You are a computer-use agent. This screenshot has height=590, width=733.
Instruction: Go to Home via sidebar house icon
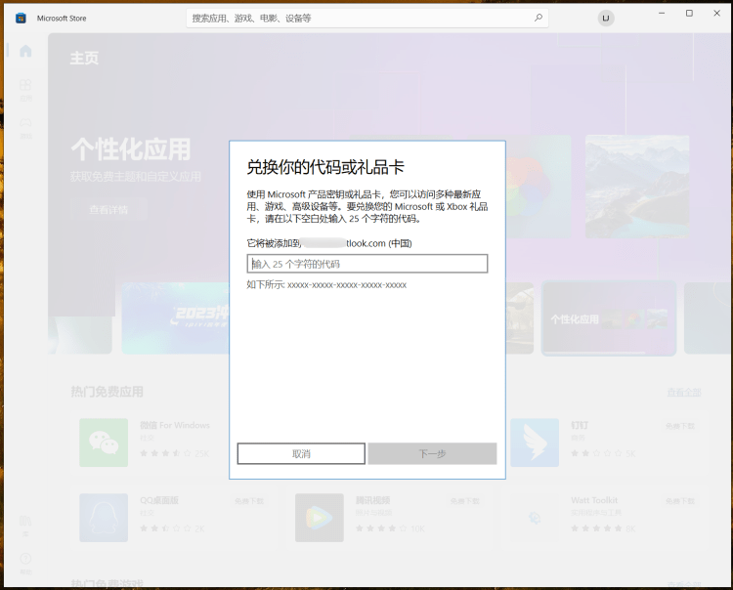click(x=25, y=51)
